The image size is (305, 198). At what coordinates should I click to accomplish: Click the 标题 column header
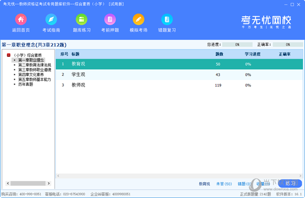pos(75,54)
